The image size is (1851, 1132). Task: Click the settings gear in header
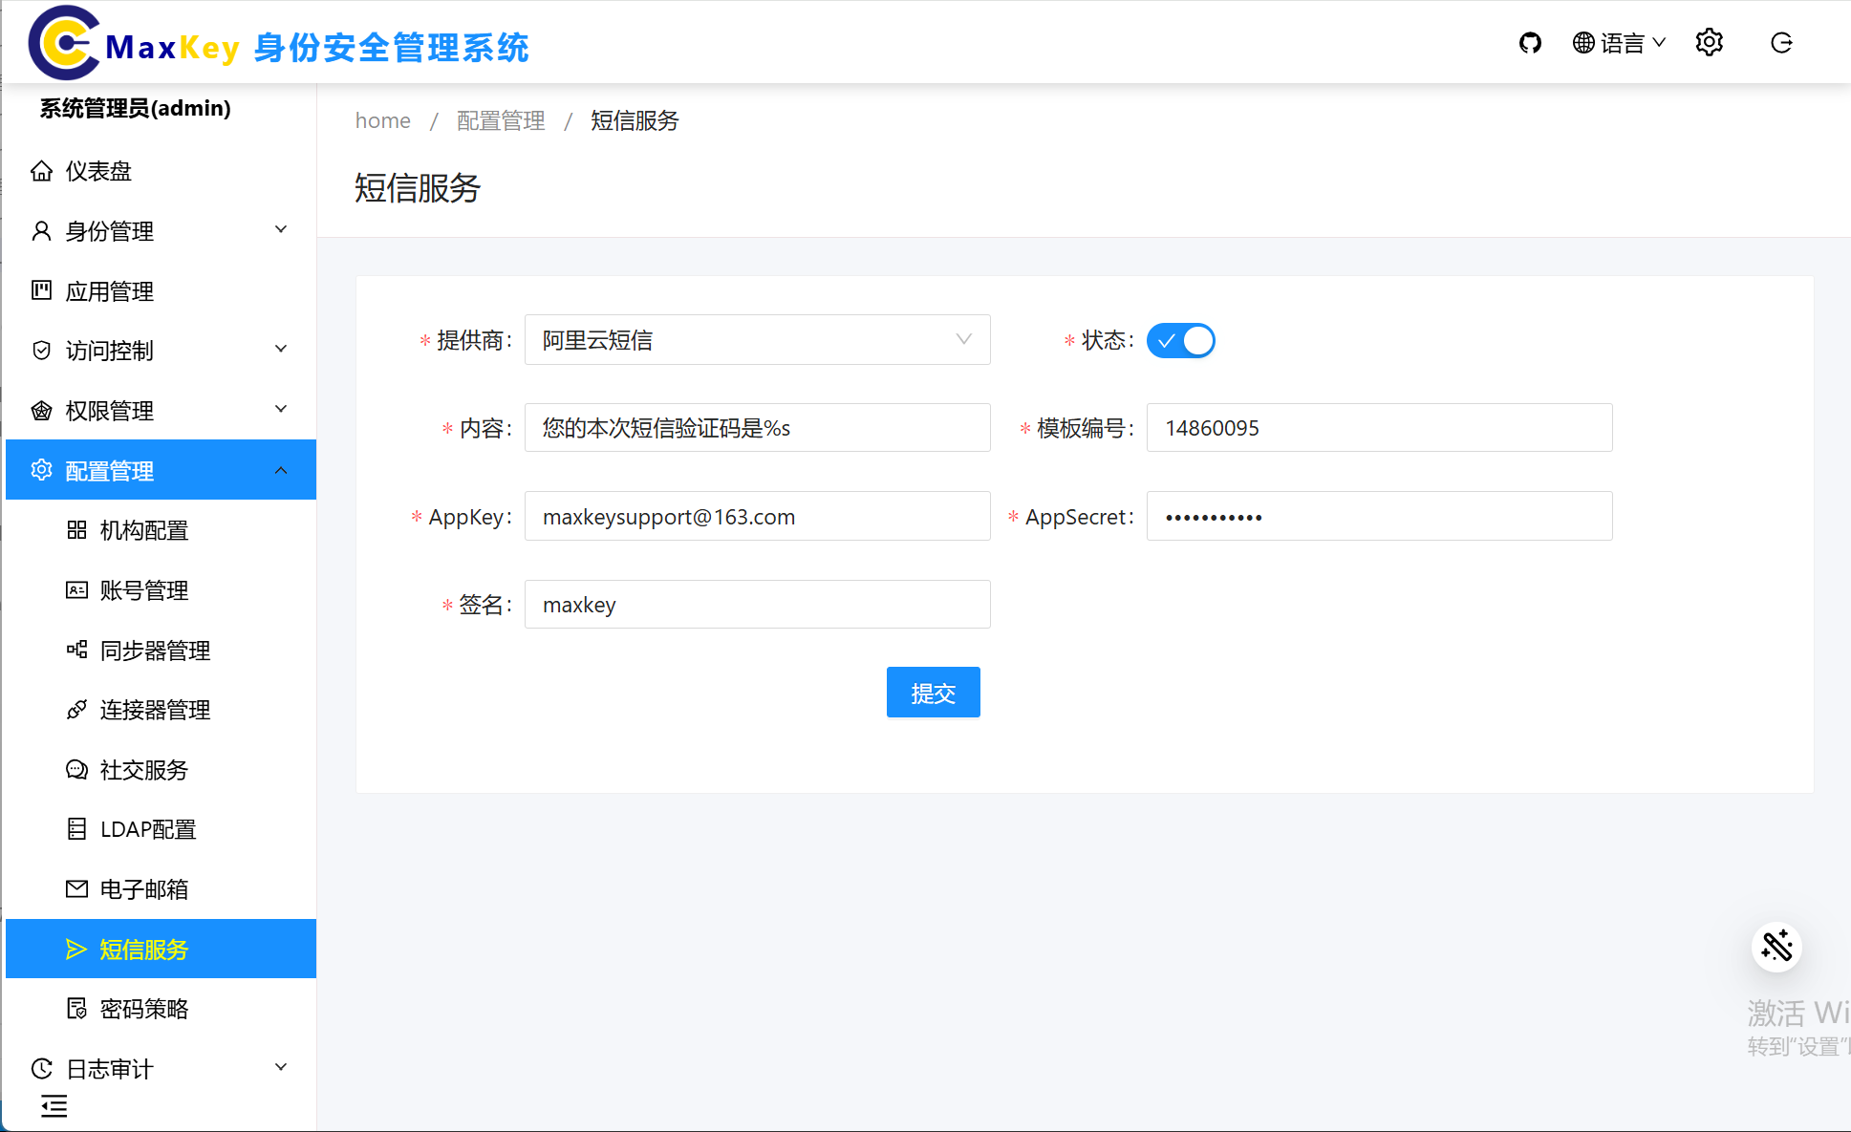click(x=1709, y=43)
